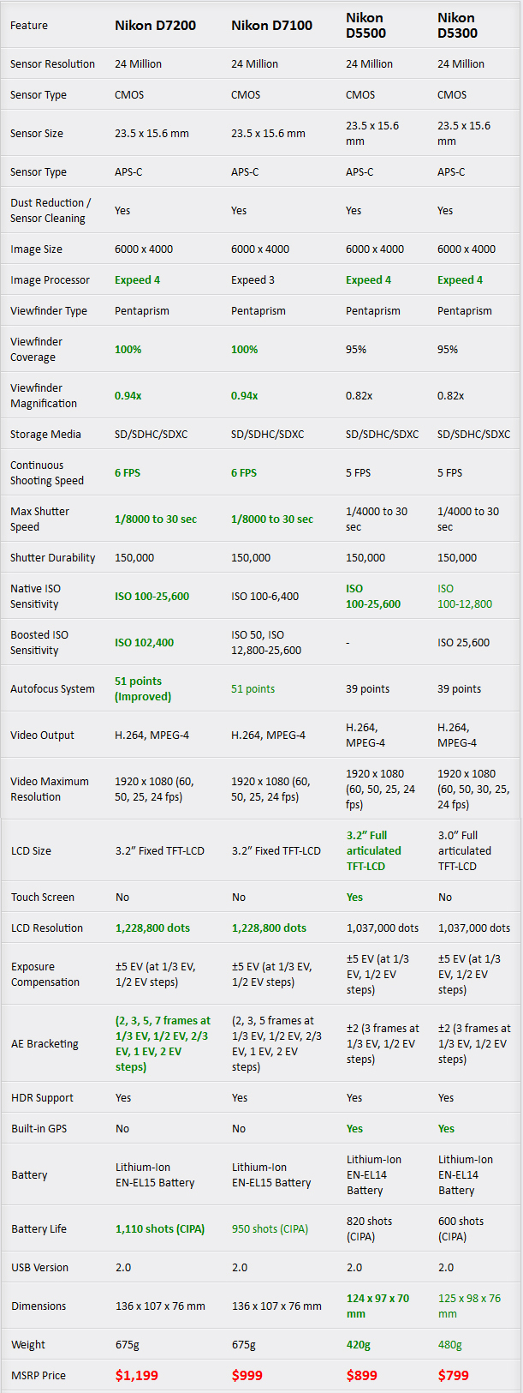Click the 124 x 97 x 70 mm dimensions
Screen dimensions: 523x1393
pyautogui.click(x=377, y=1306)
